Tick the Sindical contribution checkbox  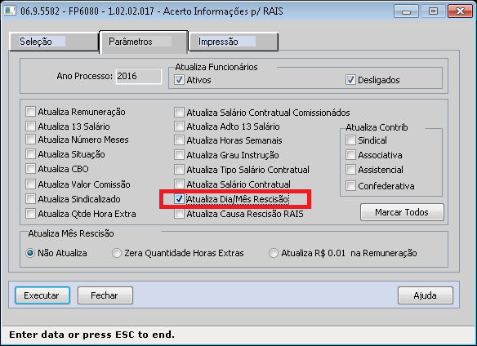[x=350, y=140]
